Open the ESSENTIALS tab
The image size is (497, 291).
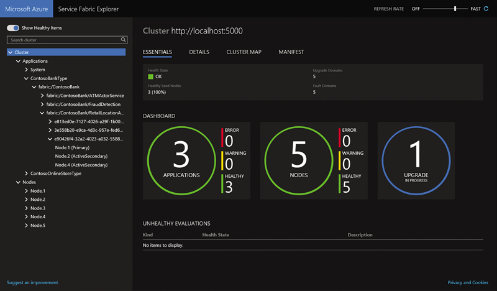157,52
